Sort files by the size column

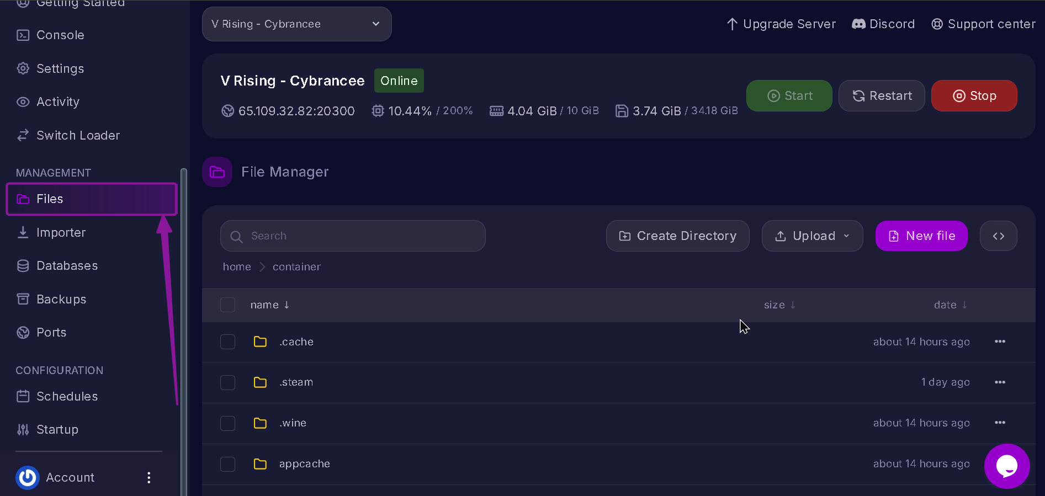[779, 305]
